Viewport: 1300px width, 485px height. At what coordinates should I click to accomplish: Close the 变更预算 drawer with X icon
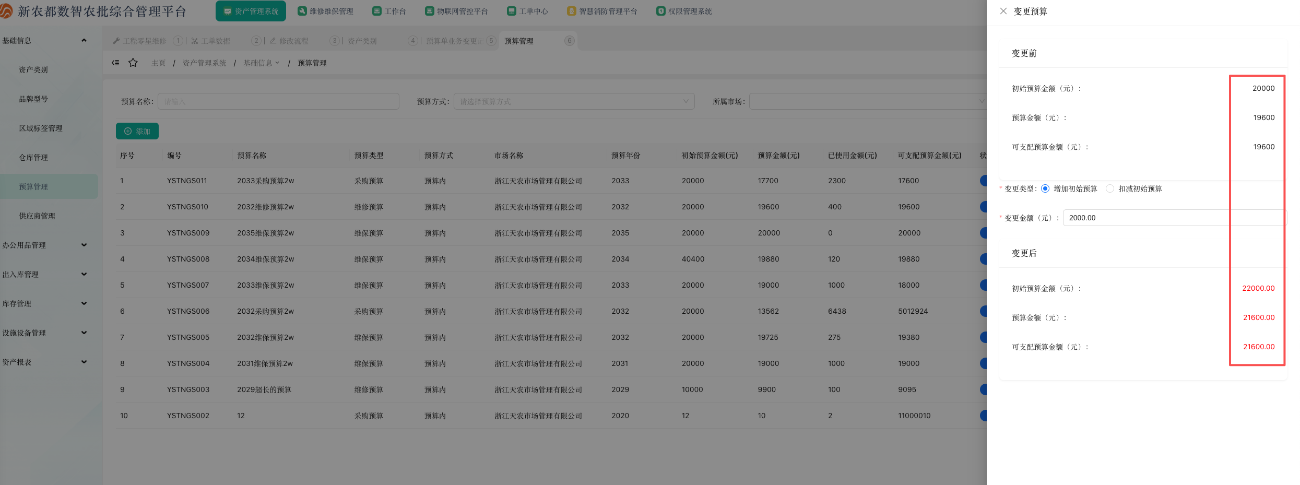(x=1003, y=11)
